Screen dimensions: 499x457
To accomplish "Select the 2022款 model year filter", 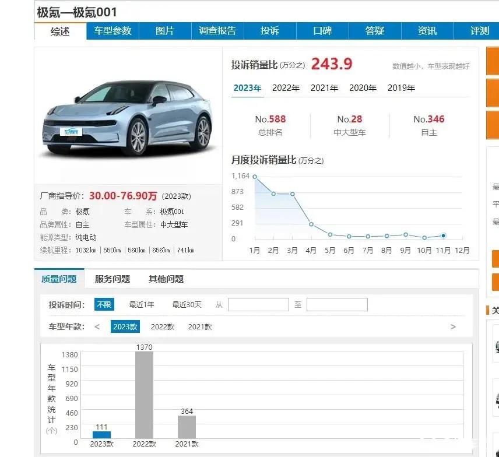I will [x=163, y=327].
